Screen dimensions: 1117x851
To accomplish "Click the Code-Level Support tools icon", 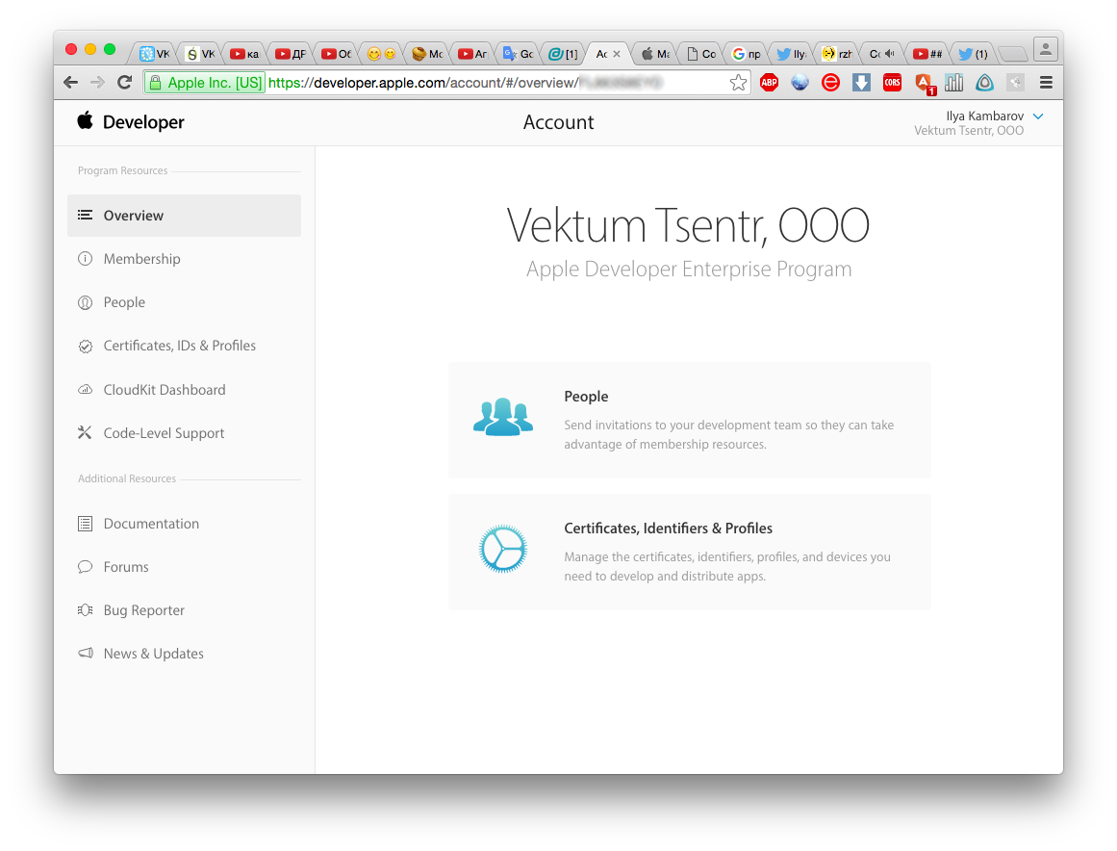I will click(x=85, y=432).
